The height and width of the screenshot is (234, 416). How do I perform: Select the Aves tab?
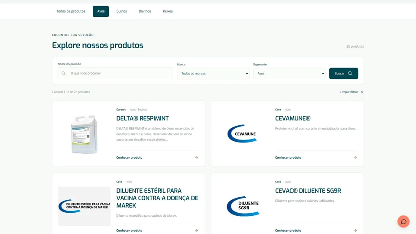click(x=101, y=11)
